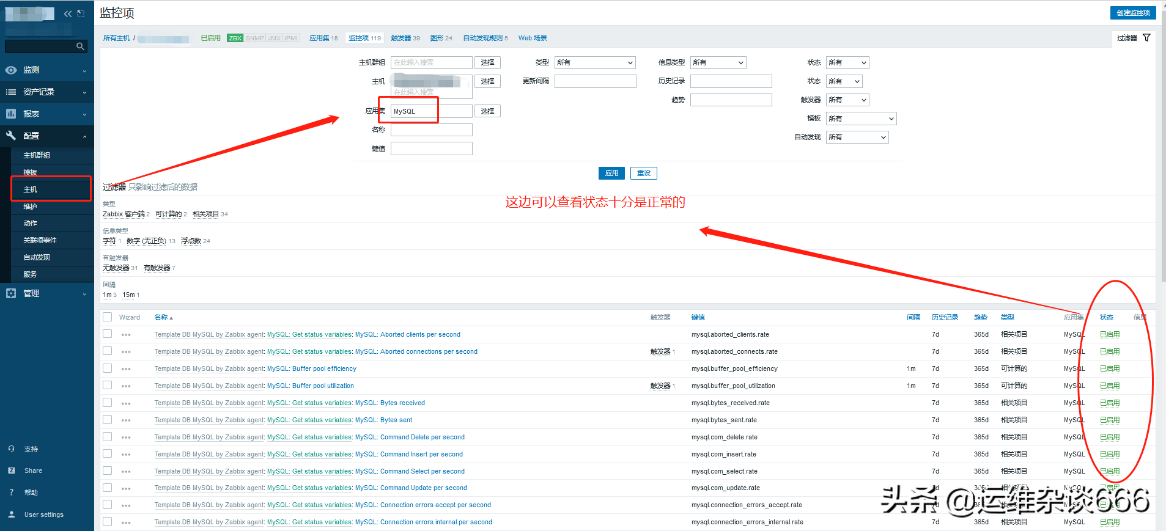Open the 类型 dropdown in filter
The width and height of the screenshot is (1166, 531).
[595, 62]
